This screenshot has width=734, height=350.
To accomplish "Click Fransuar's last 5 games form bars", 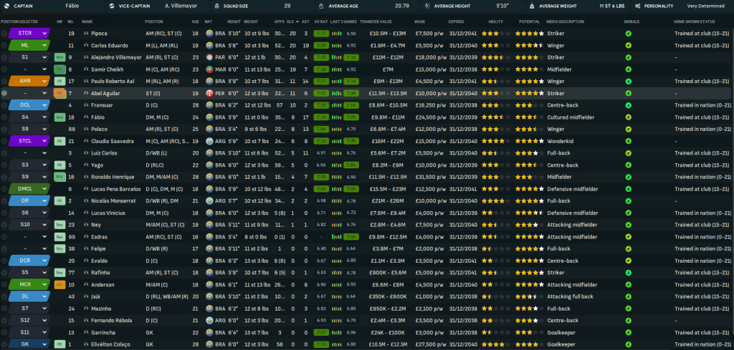I will [335, 105].
